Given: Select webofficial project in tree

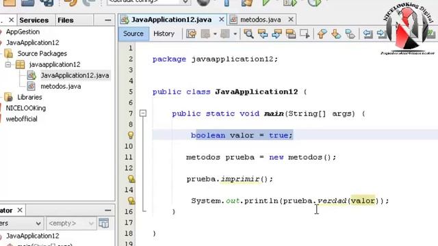Looking at the screenshot, I should tap(21, 119).
